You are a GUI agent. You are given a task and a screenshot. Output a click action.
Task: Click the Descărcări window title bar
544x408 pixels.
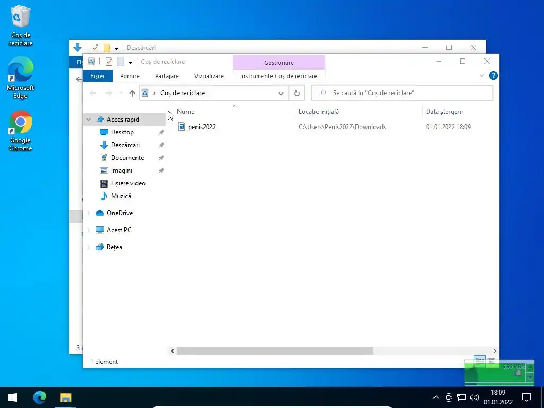[x=277, y=47]
